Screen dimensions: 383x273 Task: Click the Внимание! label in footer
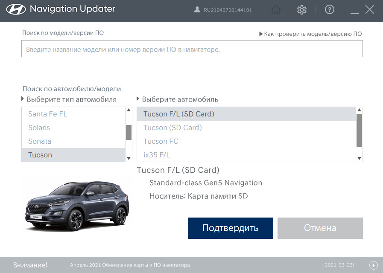pyautogui.click(x=30, y=265)
